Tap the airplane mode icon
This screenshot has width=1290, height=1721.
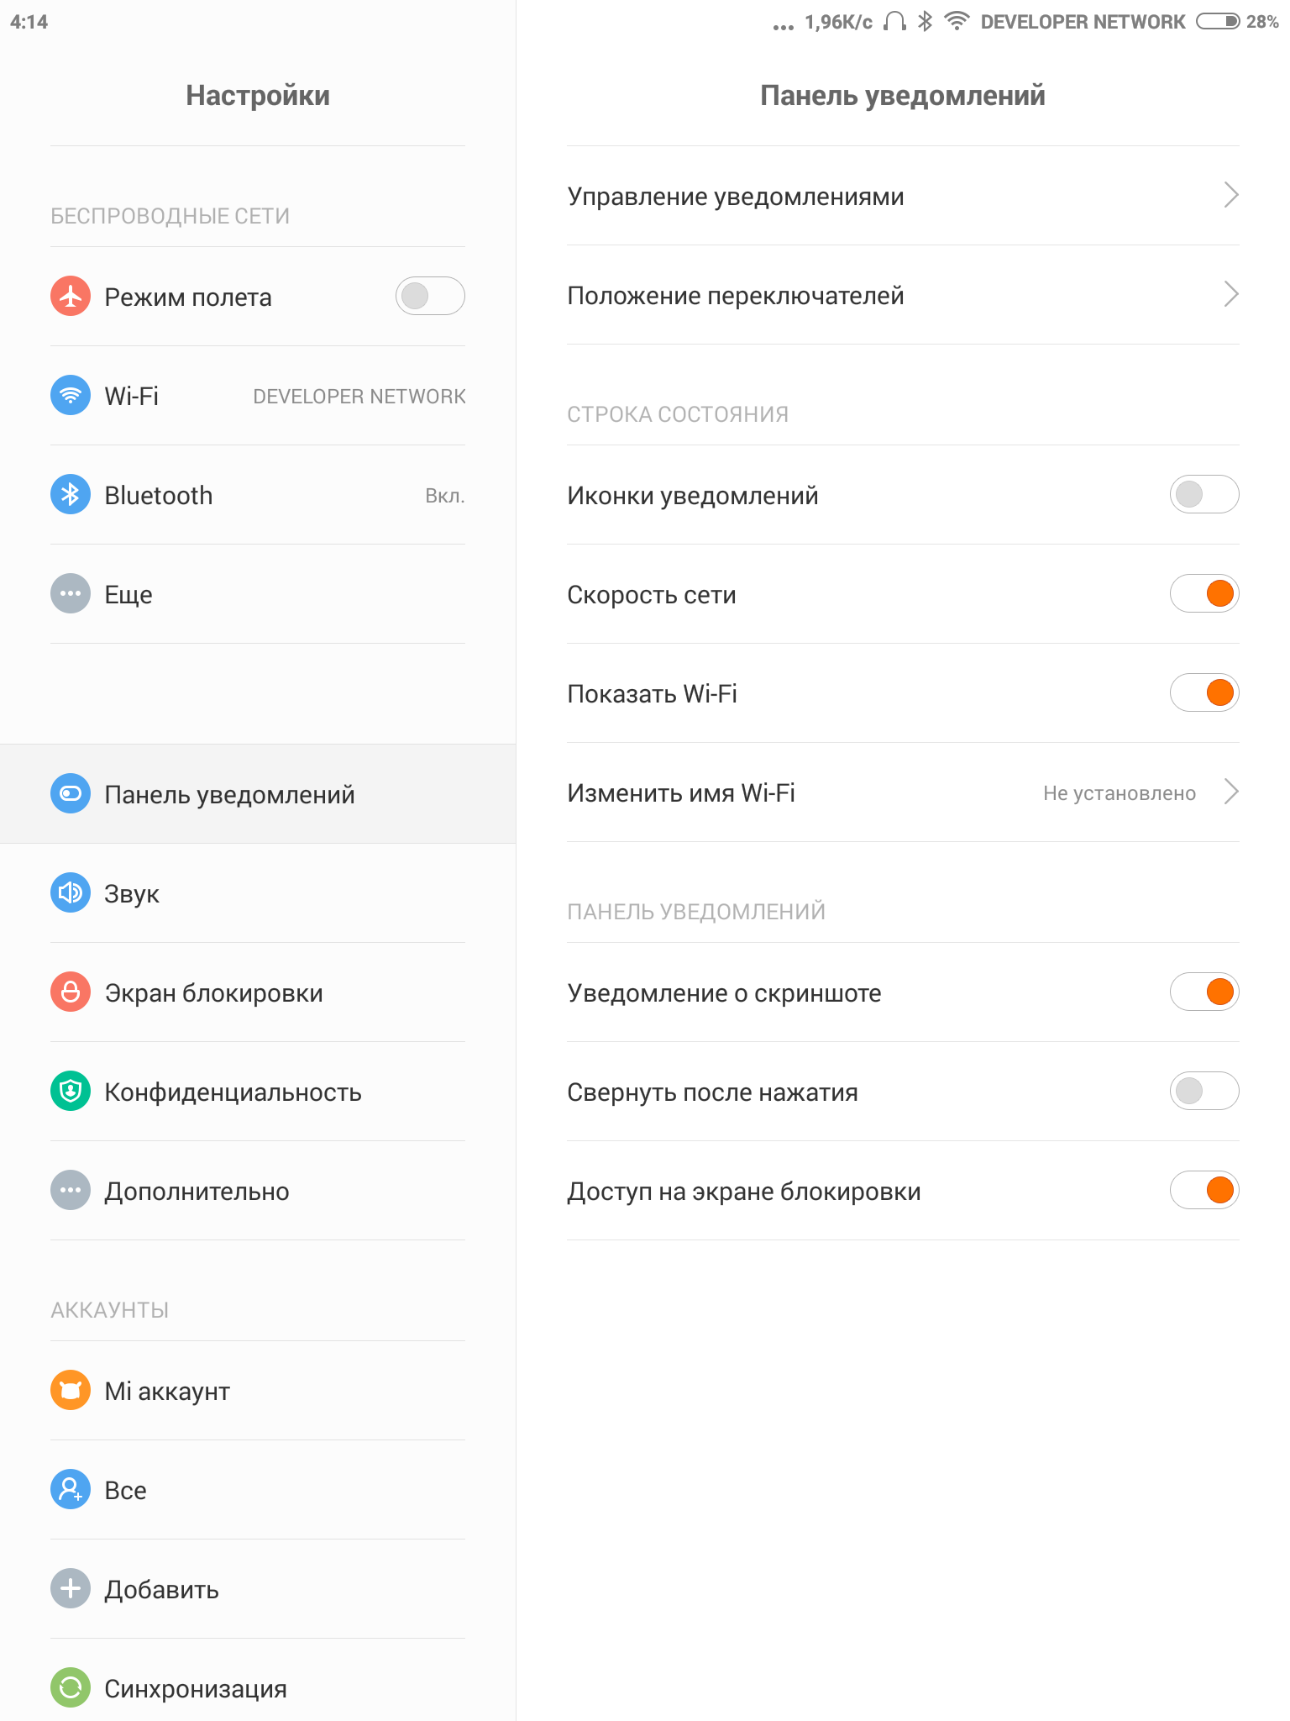click(71, 296)
